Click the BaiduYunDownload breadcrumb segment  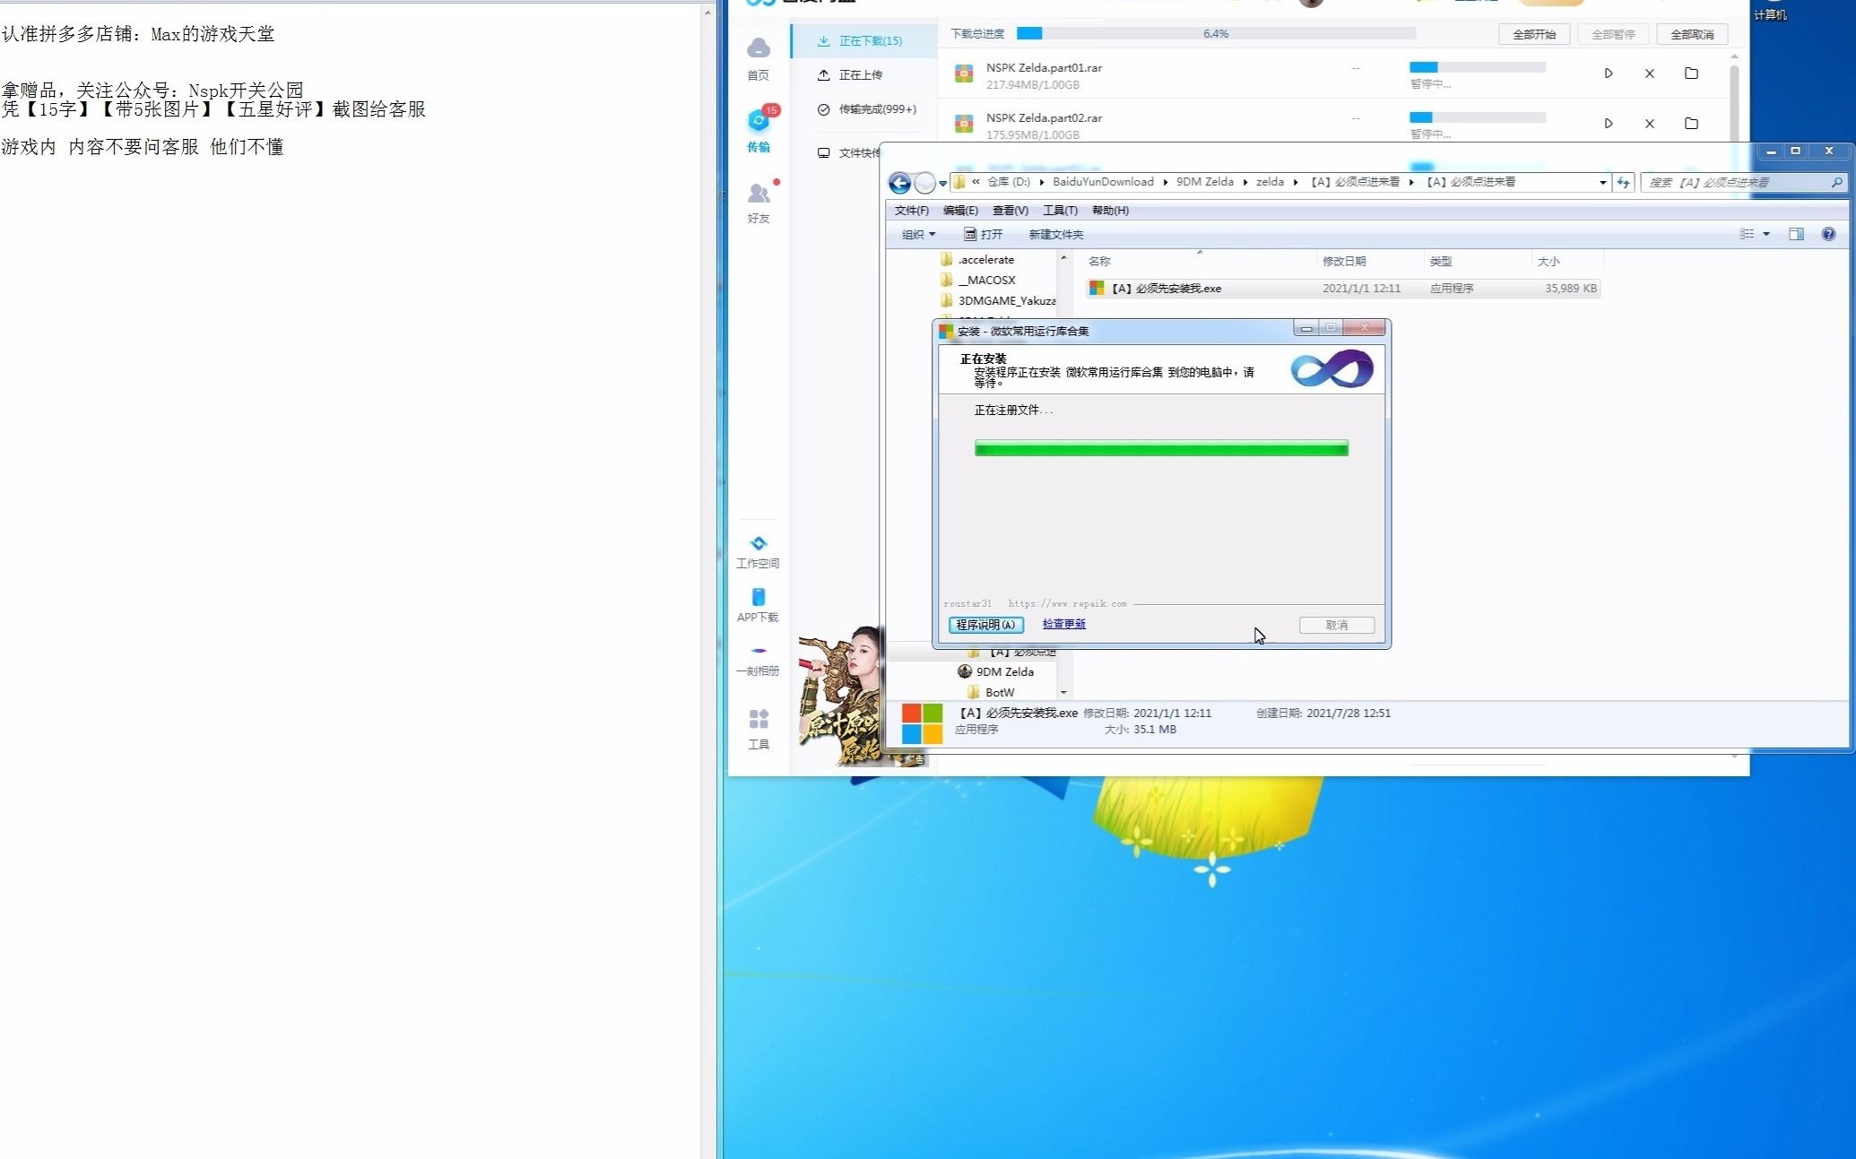[x=1103, y=182]
